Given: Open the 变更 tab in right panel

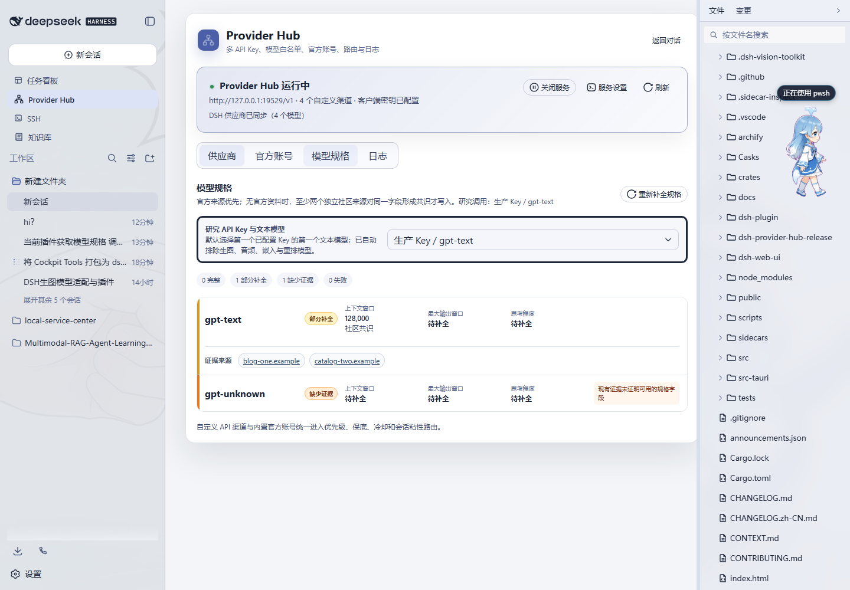Looking at the screenshot, I should tap(744, 11).
